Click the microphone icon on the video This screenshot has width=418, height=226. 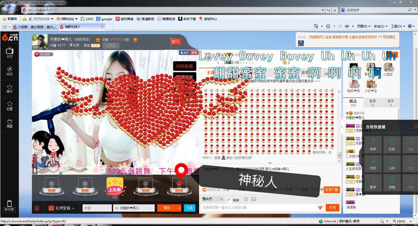[x=35, y=171]
